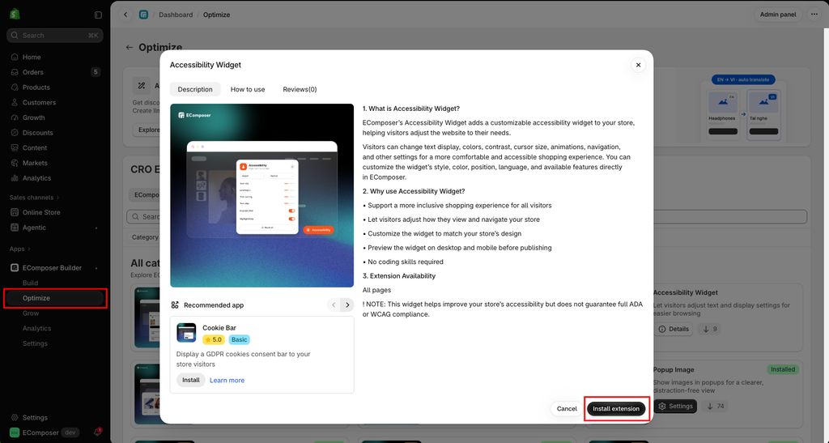The image size is (829, 443).
Task: Switch to the Reviews(0) tab
Action: point(300,89)
